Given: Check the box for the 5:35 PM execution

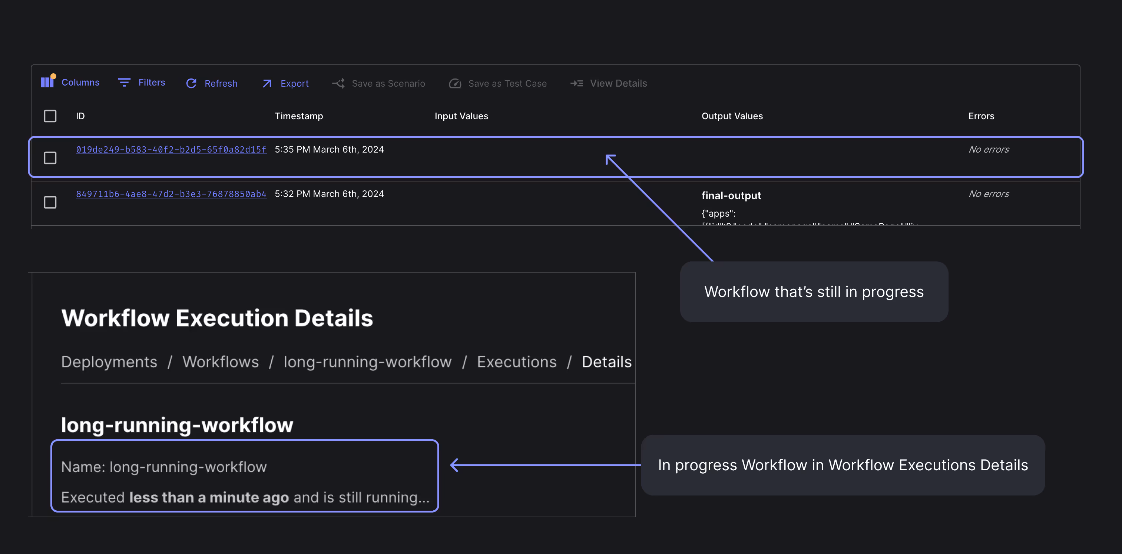Looking at the screenshot, I should (x=50, y=158).
